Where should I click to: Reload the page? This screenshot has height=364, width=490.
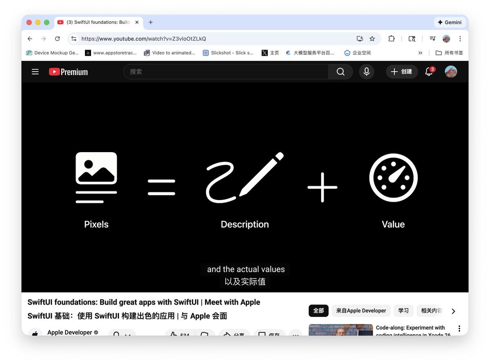click(58, 39)
